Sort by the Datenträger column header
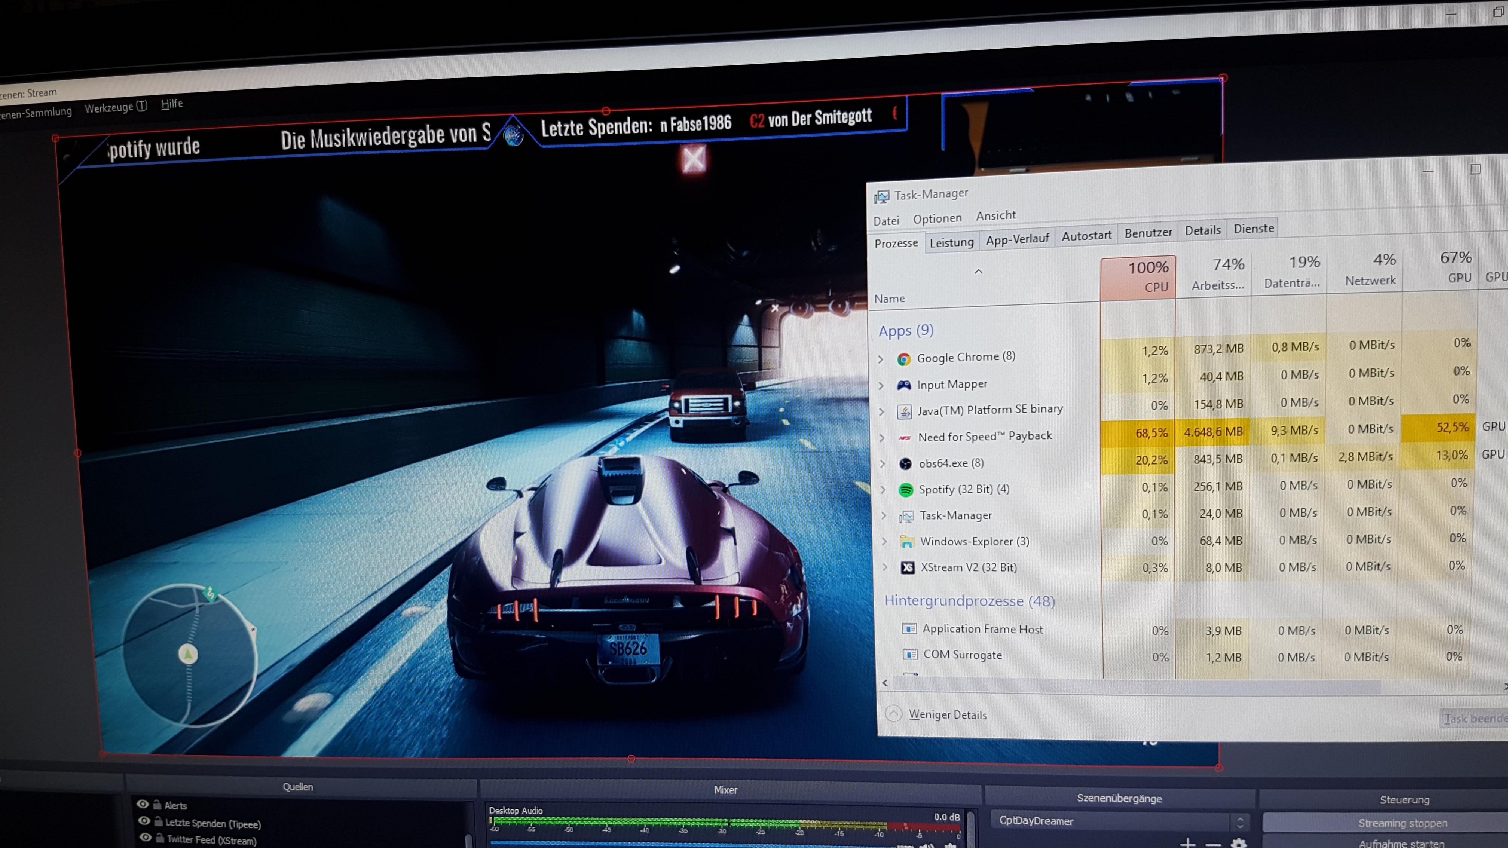Image resolution: width=1508 pixels, height=848 pixels. (x=1289, y=272)
